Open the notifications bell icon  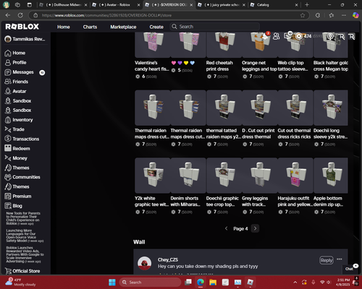[x=265, y=36]
